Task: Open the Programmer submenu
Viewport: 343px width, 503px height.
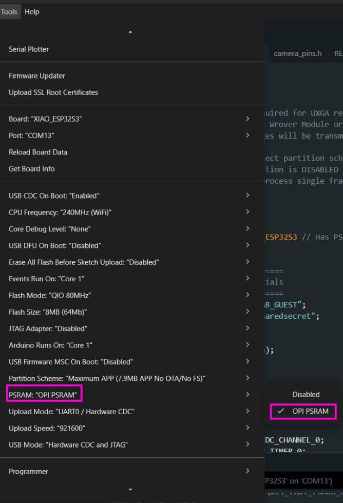Action: (132, 472)
